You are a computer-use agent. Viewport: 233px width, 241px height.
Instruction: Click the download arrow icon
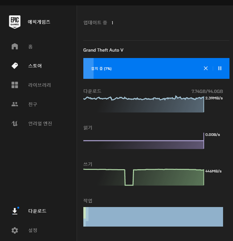15,211
